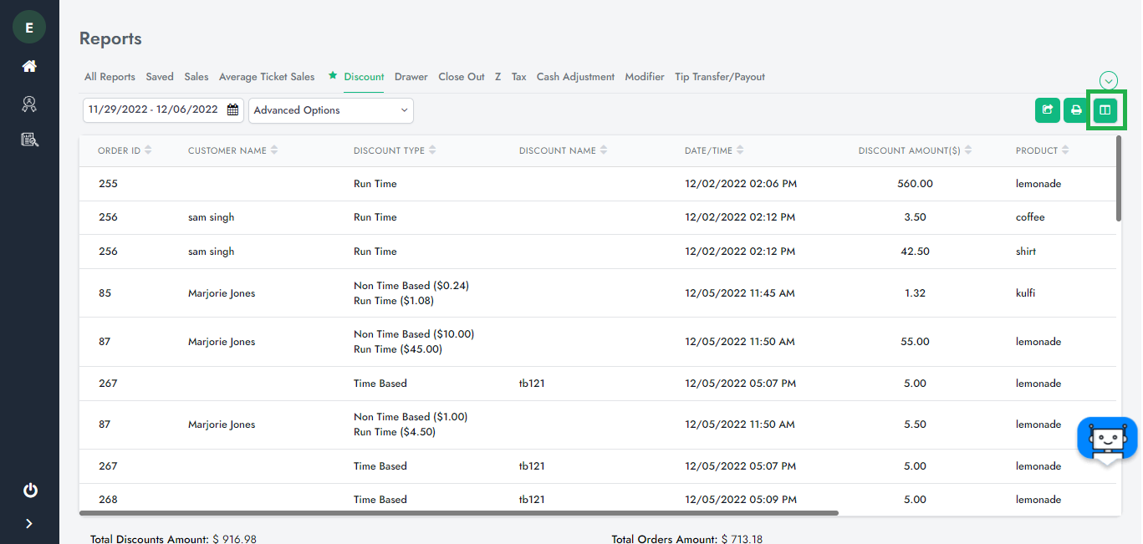Click the power logout icon
This screenshot has width=1143, height=544.
[x=30, y=491]
